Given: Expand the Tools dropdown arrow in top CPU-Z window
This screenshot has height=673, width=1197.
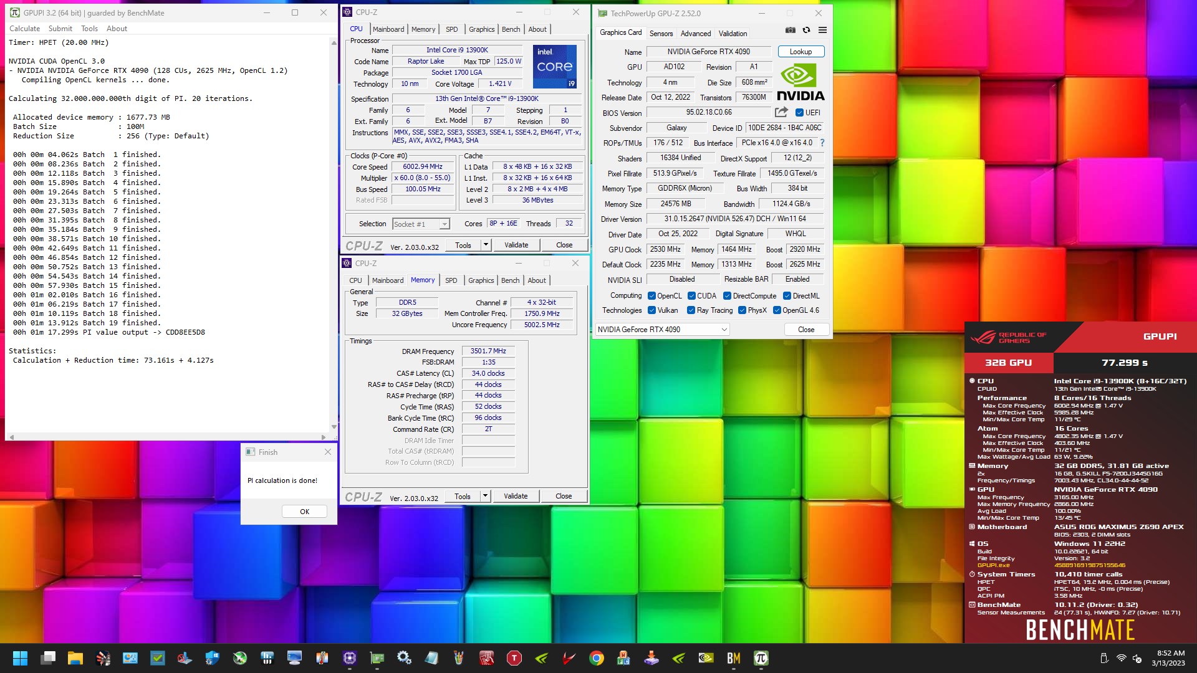Looking at the screenshot, I should pos(486,245).
